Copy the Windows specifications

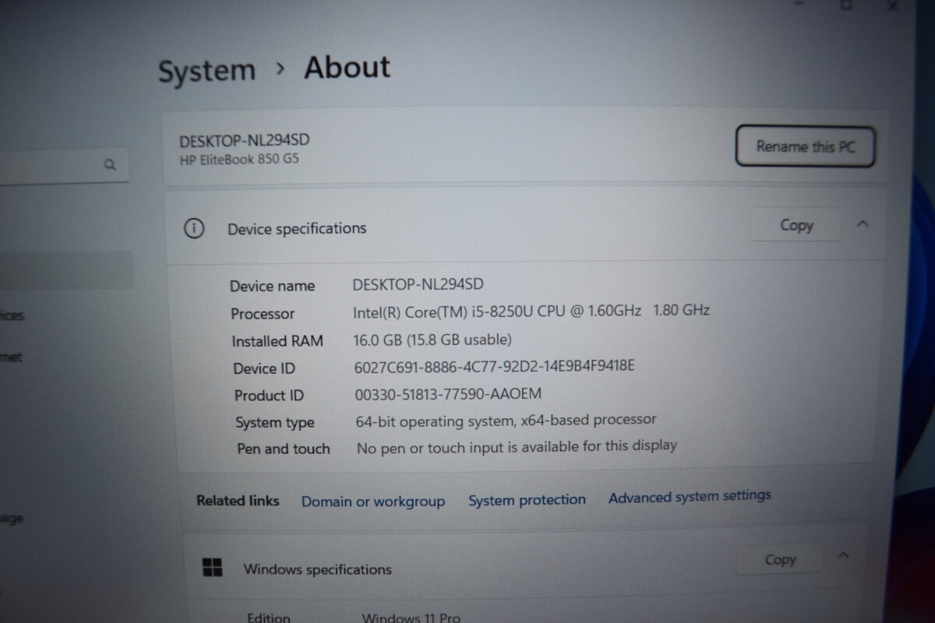[780, 559]
